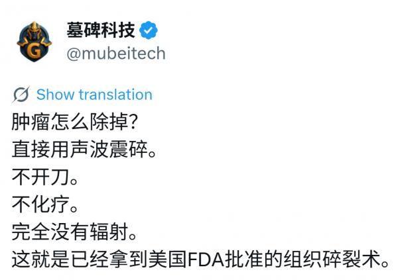This screenshot has height=280, width=398.
Task: Click the word 肿瘤 at the post start
Action: (28, 122)
